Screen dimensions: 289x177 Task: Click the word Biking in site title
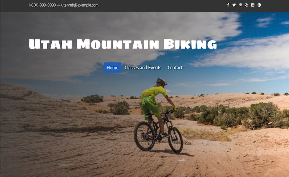190,44
